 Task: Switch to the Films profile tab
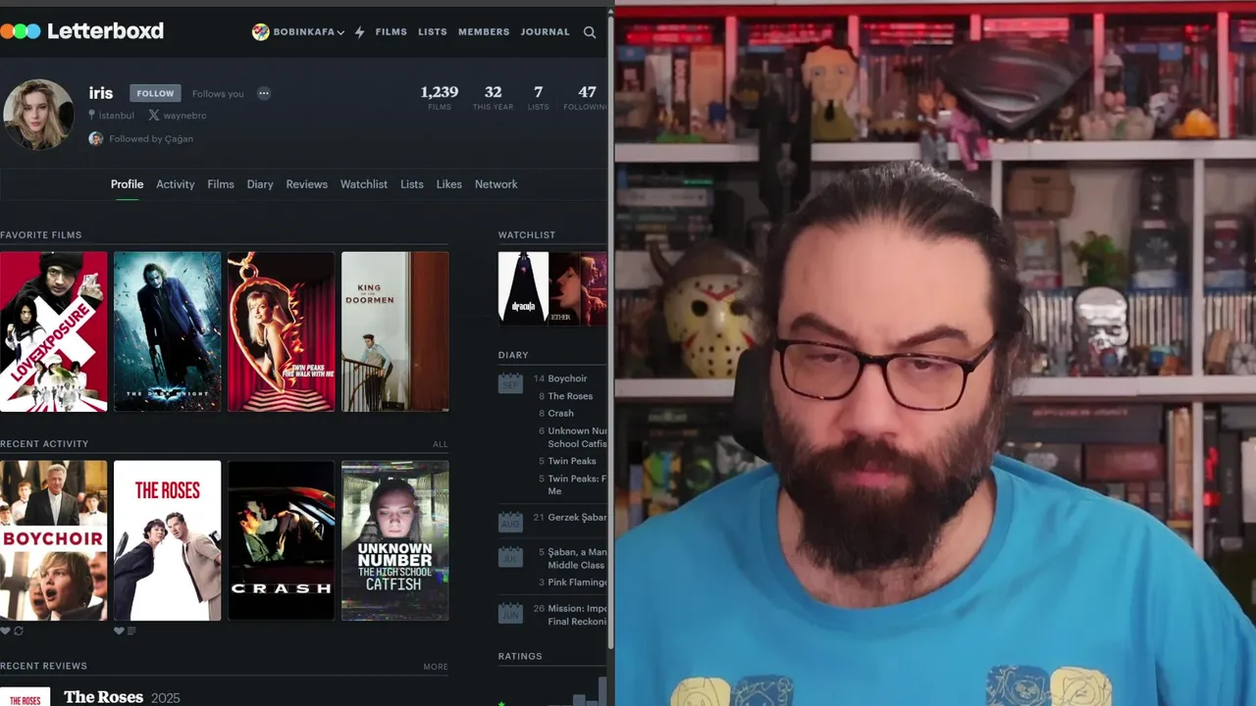[221, 184]
